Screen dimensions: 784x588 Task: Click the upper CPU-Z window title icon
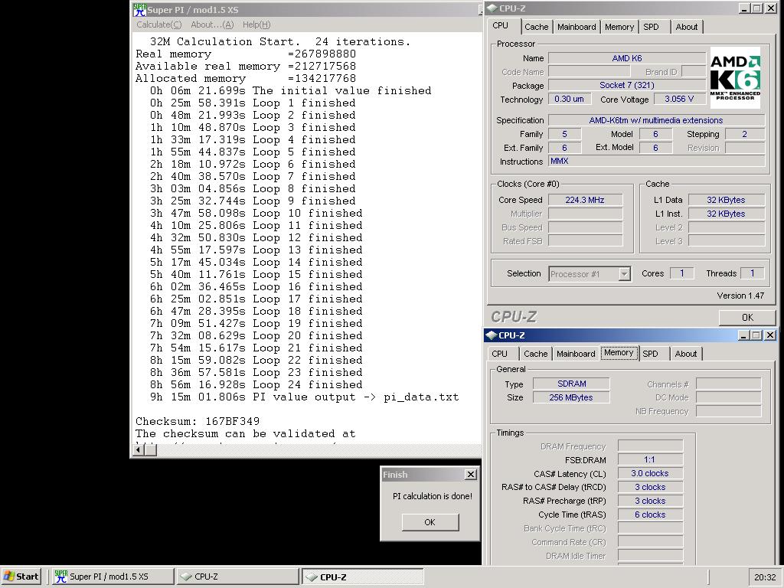492,8
